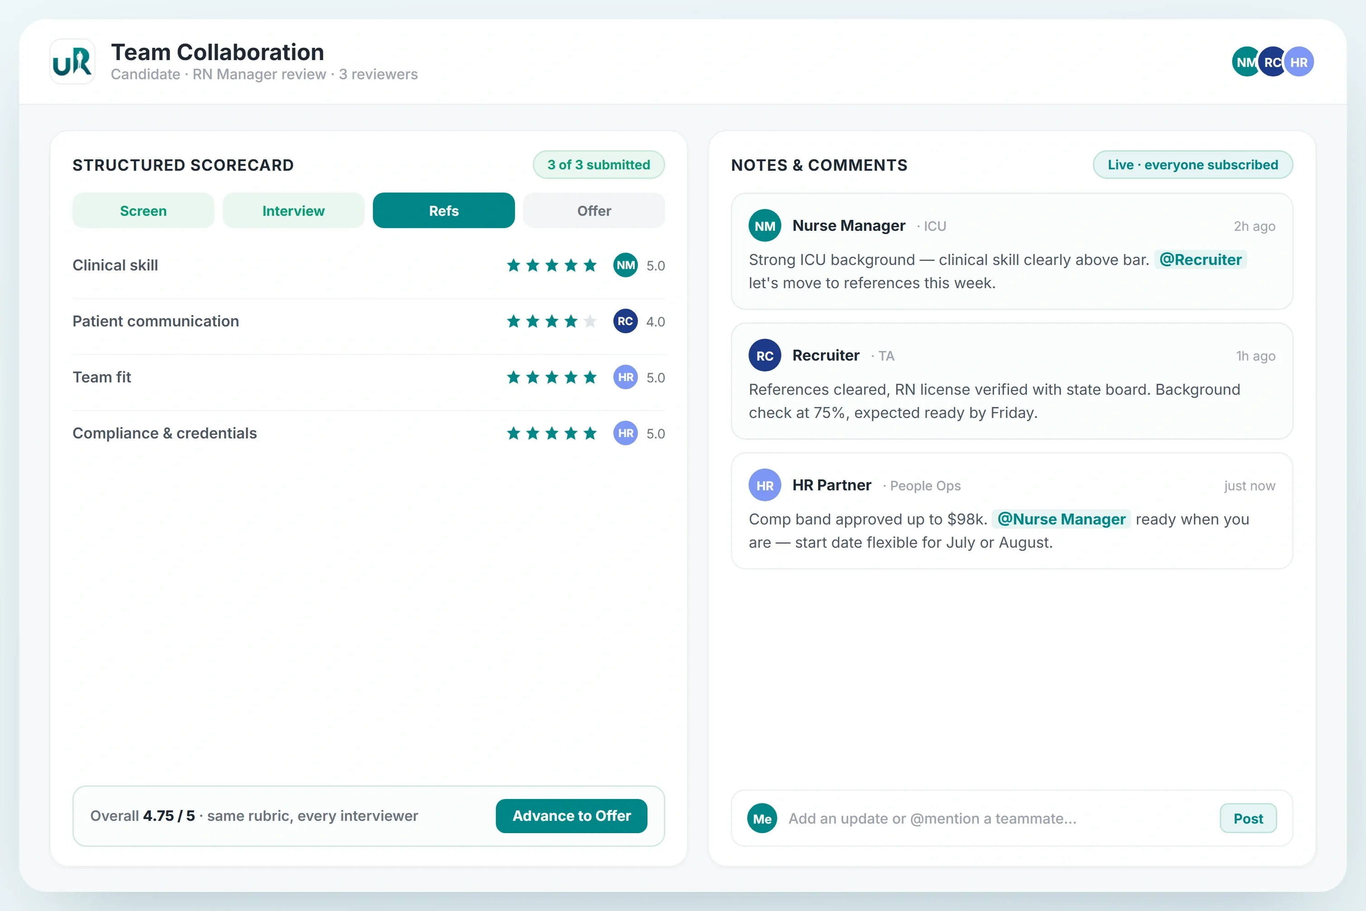Click the 2h ago timestamp

[1254, 226]
